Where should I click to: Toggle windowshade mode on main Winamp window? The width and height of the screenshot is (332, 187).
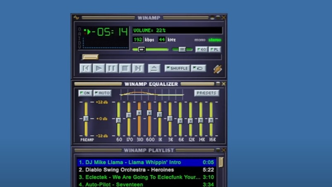click(218, 18)
